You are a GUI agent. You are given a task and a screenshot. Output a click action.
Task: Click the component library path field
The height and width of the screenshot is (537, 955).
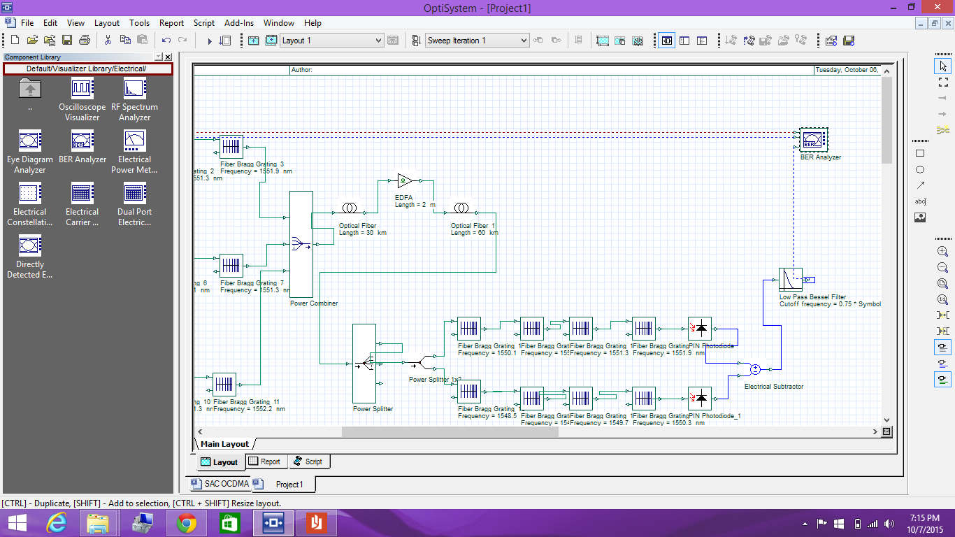point(87,69)
